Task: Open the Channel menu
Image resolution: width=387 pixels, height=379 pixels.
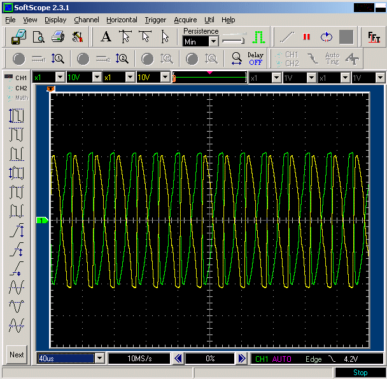Action: 87,20
